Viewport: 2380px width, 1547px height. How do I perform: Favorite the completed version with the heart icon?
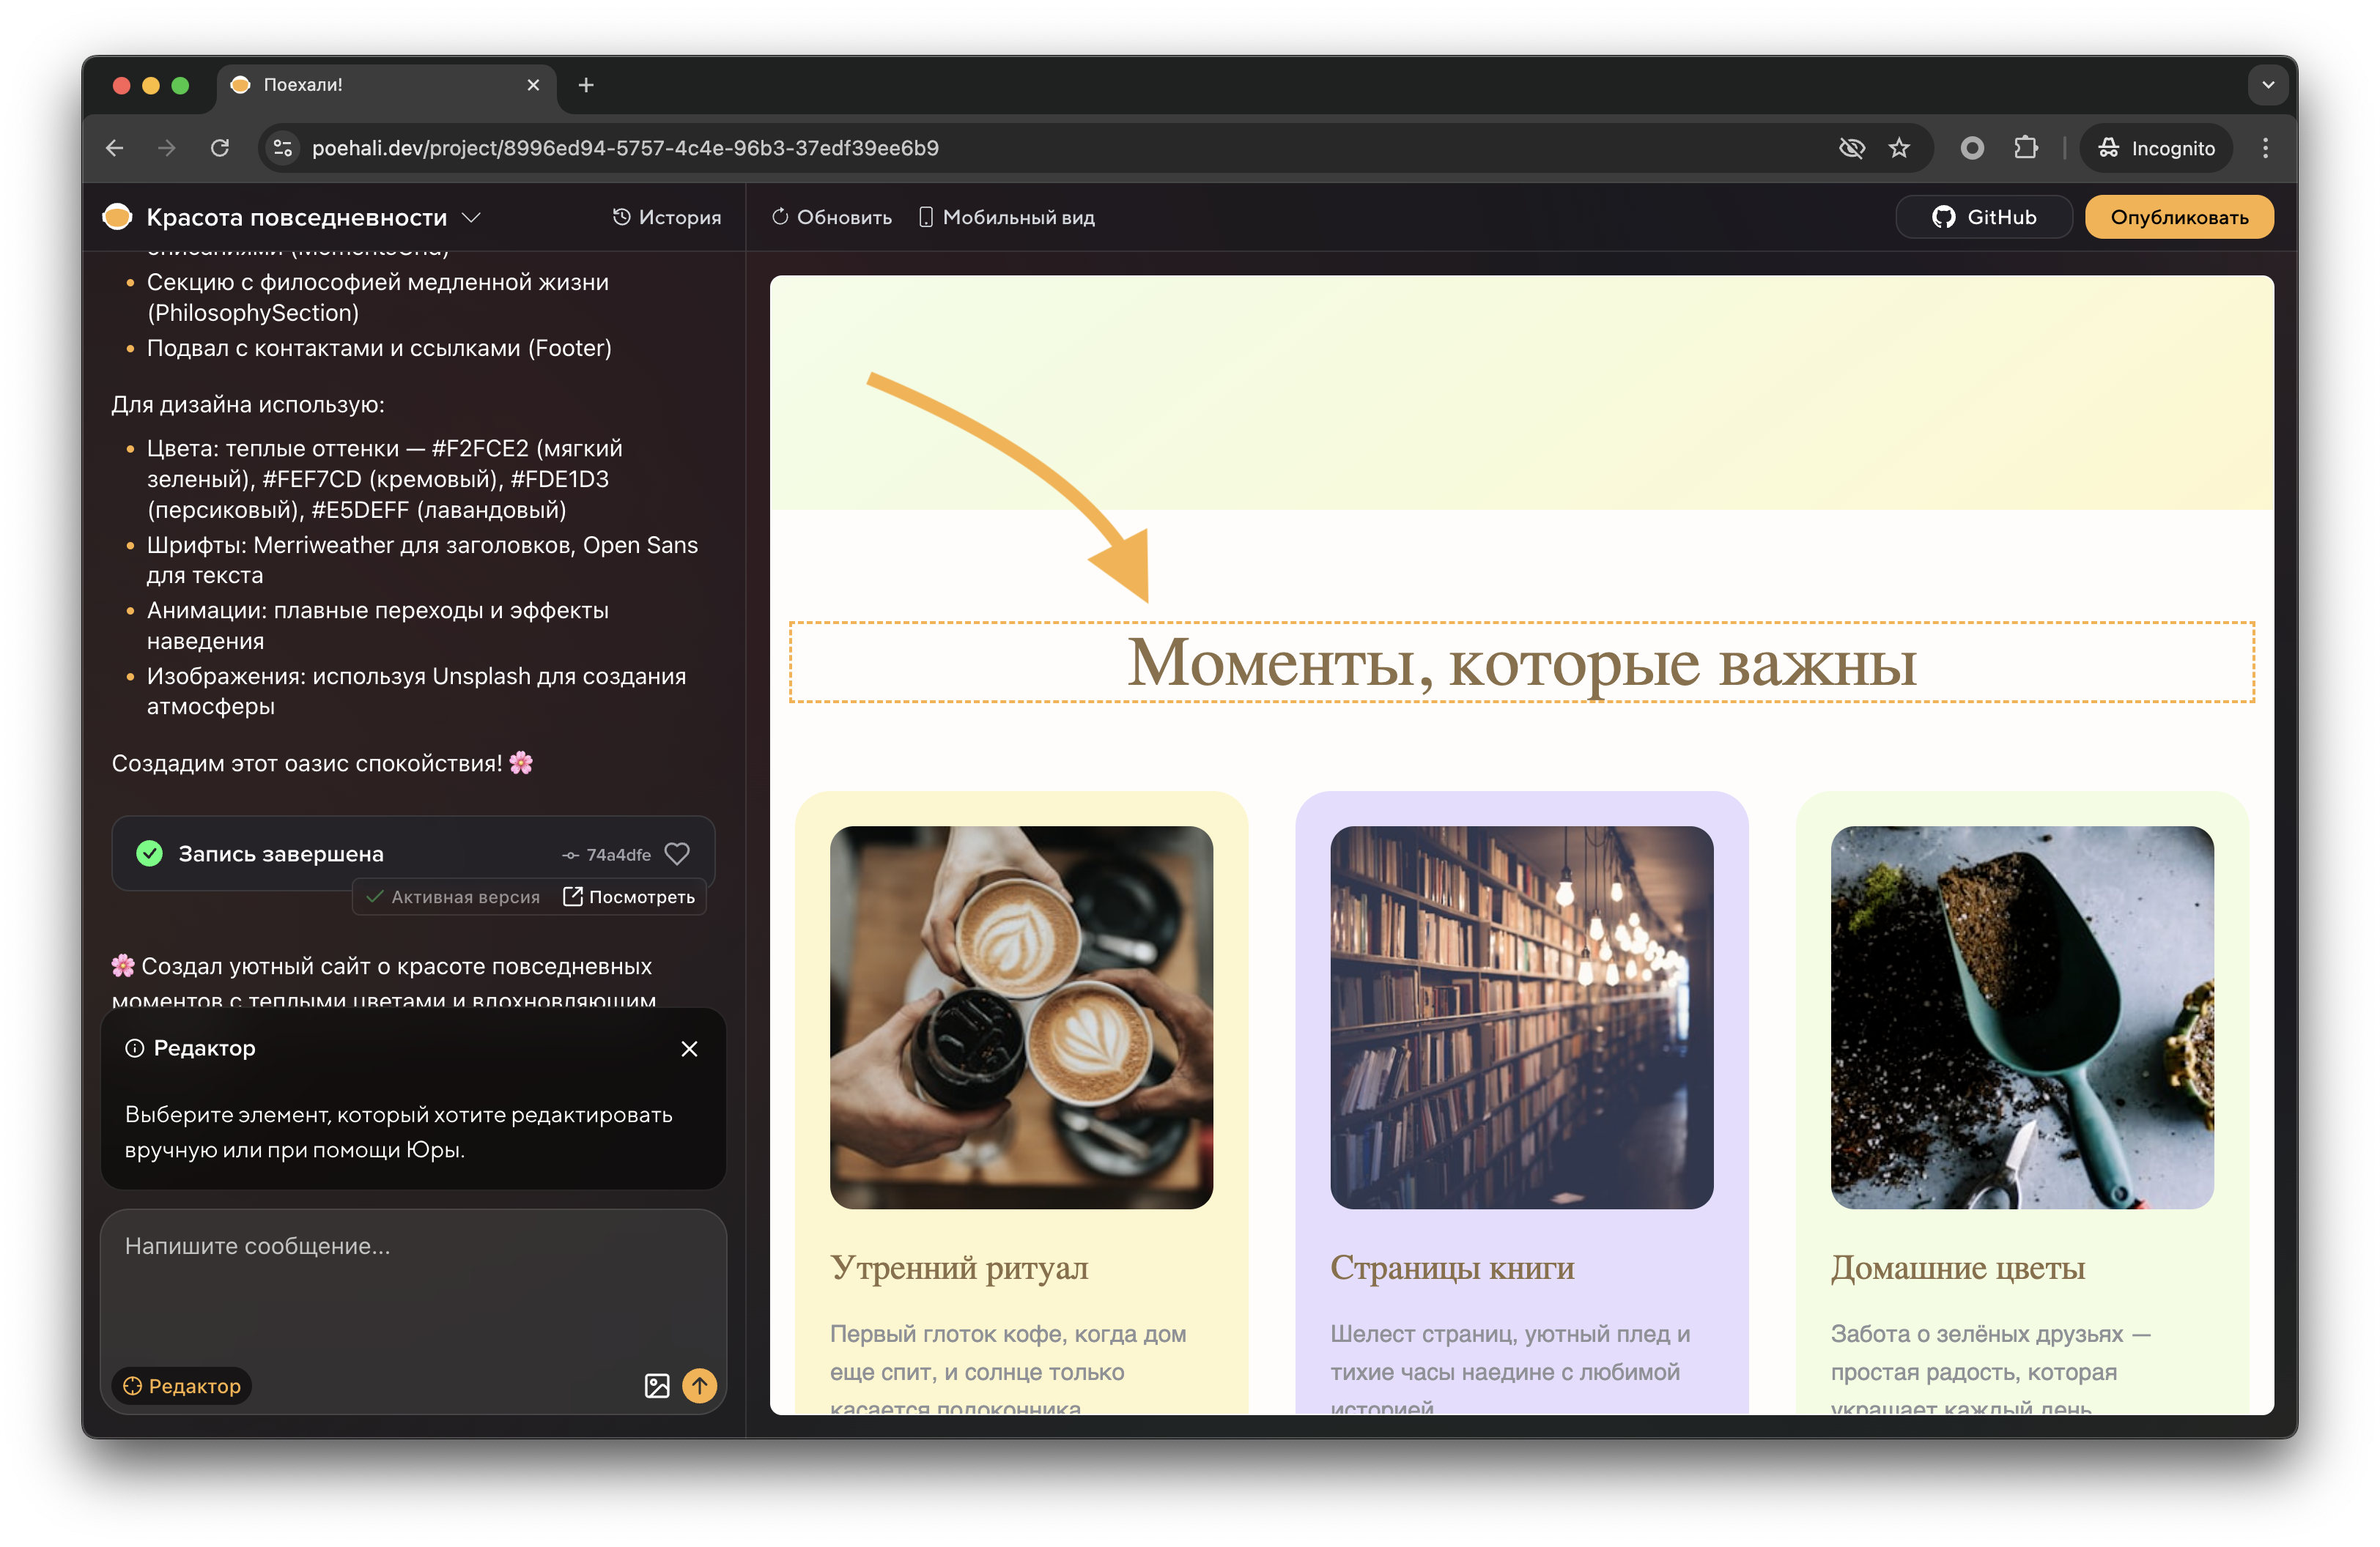(x=678, y=853)
